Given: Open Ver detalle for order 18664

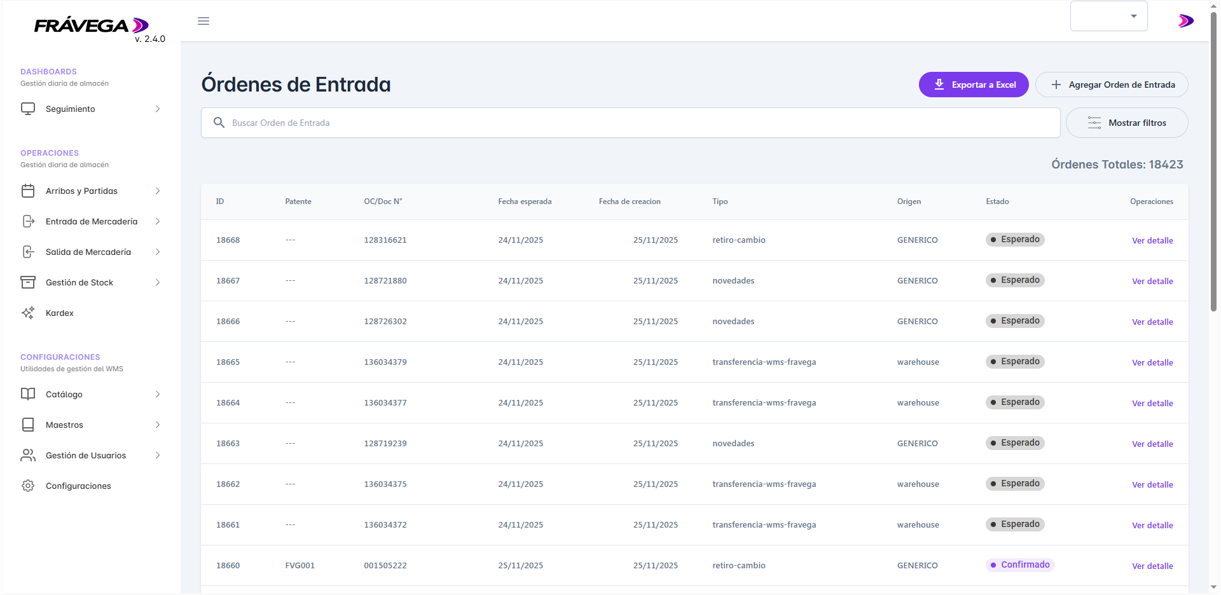Looking at the screenshot, I should pyautogui.click(x=1152, y=403).
